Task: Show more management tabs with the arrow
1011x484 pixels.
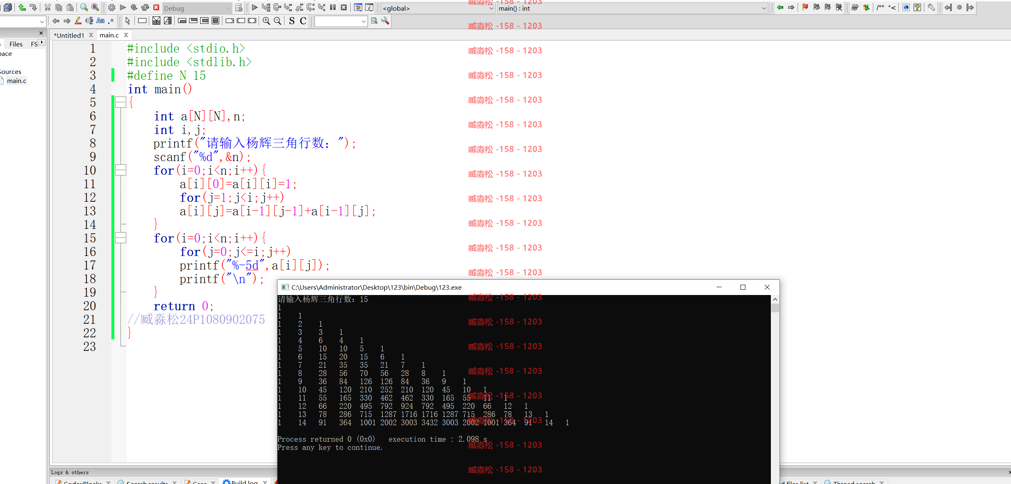Action: click(x=42, y=42)
